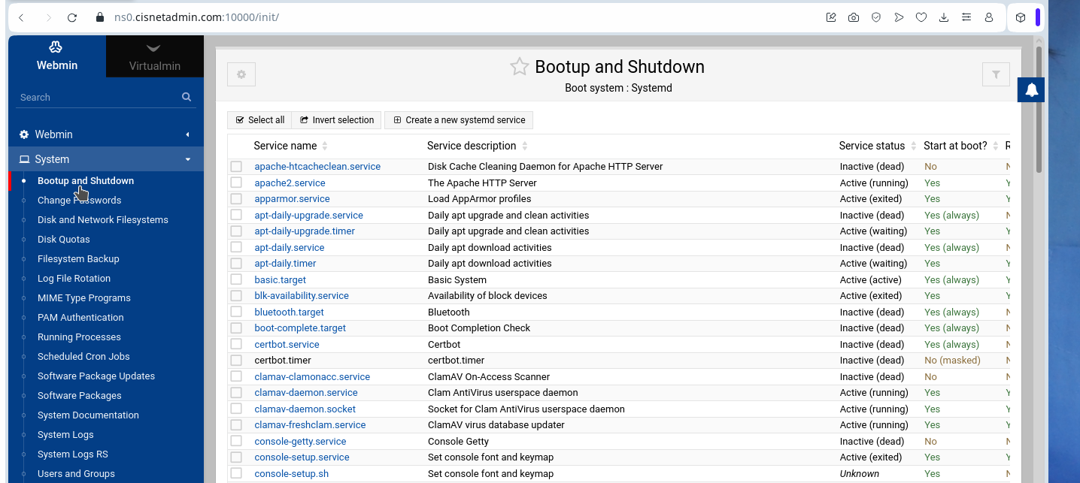This screenshot has width=1080, height=483.
Task: Open MIME Type Programs
Action: 84,298
